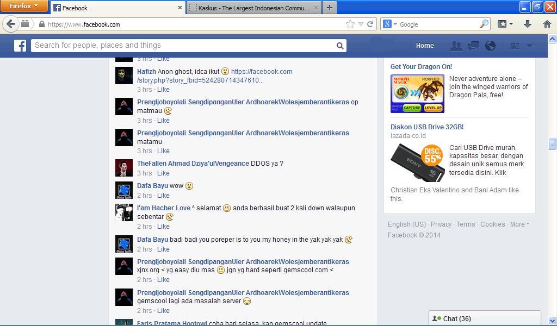Image resolution: width=557 pixels, height=326 pixels.
Task: Open Get Your Dragon On! ad title
Action: 421,66
